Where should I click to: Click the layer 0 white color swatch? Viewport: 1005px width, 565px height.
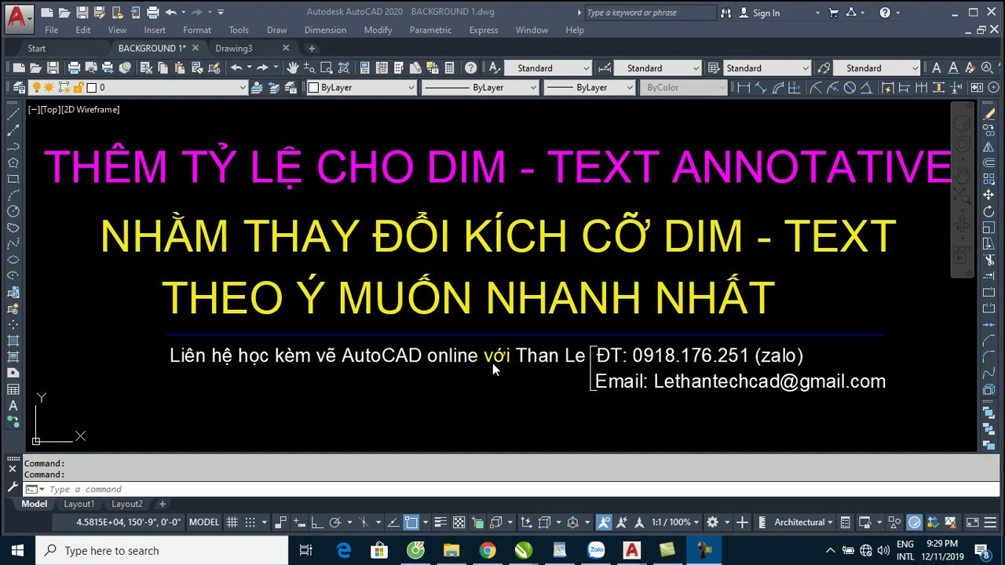coord(91,88)
